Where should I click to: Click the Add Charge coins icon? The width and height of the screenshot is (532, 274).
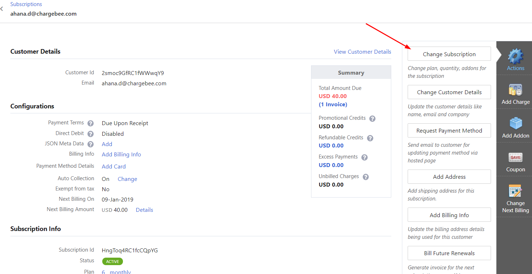point(516,90)
